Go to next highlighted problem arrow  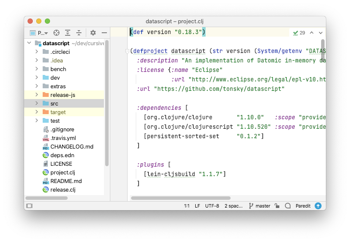(321, 33)
